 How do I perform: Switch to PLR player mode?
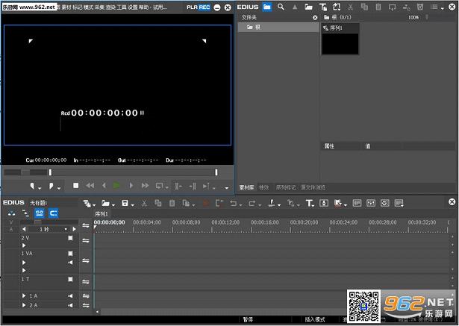[x=192, y=7]
